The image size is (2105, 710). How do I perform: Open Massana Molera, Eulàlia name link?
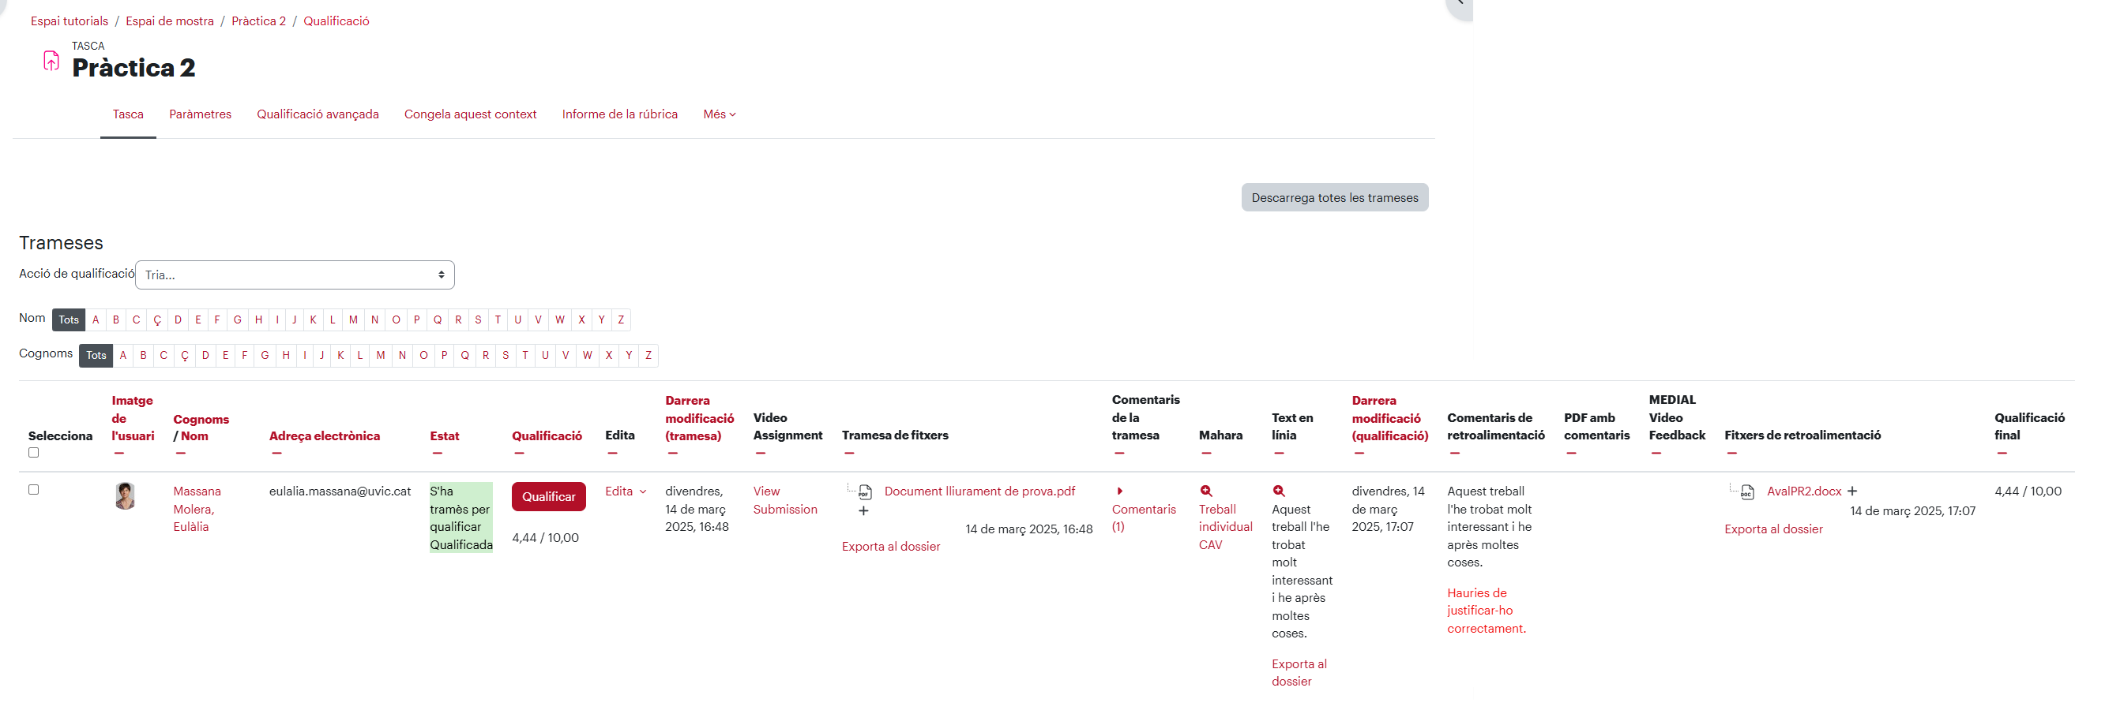tap(197, 510)
